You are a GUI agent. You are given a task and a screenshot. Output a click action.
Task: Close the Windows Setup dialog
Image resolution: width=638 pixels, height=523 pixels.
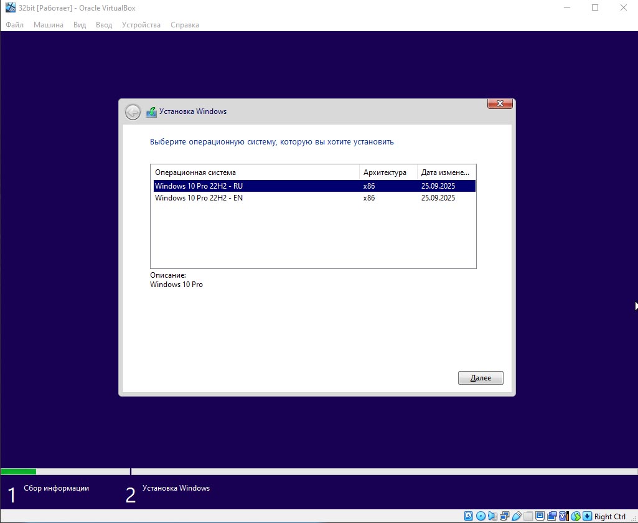[x=500, y=103]
